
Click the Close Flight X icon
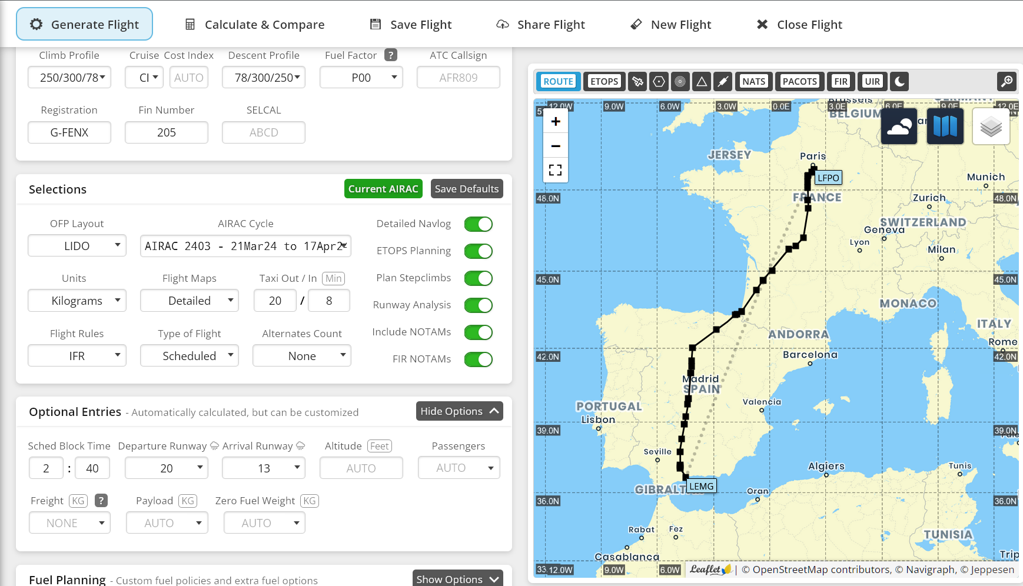coord(762,24)
